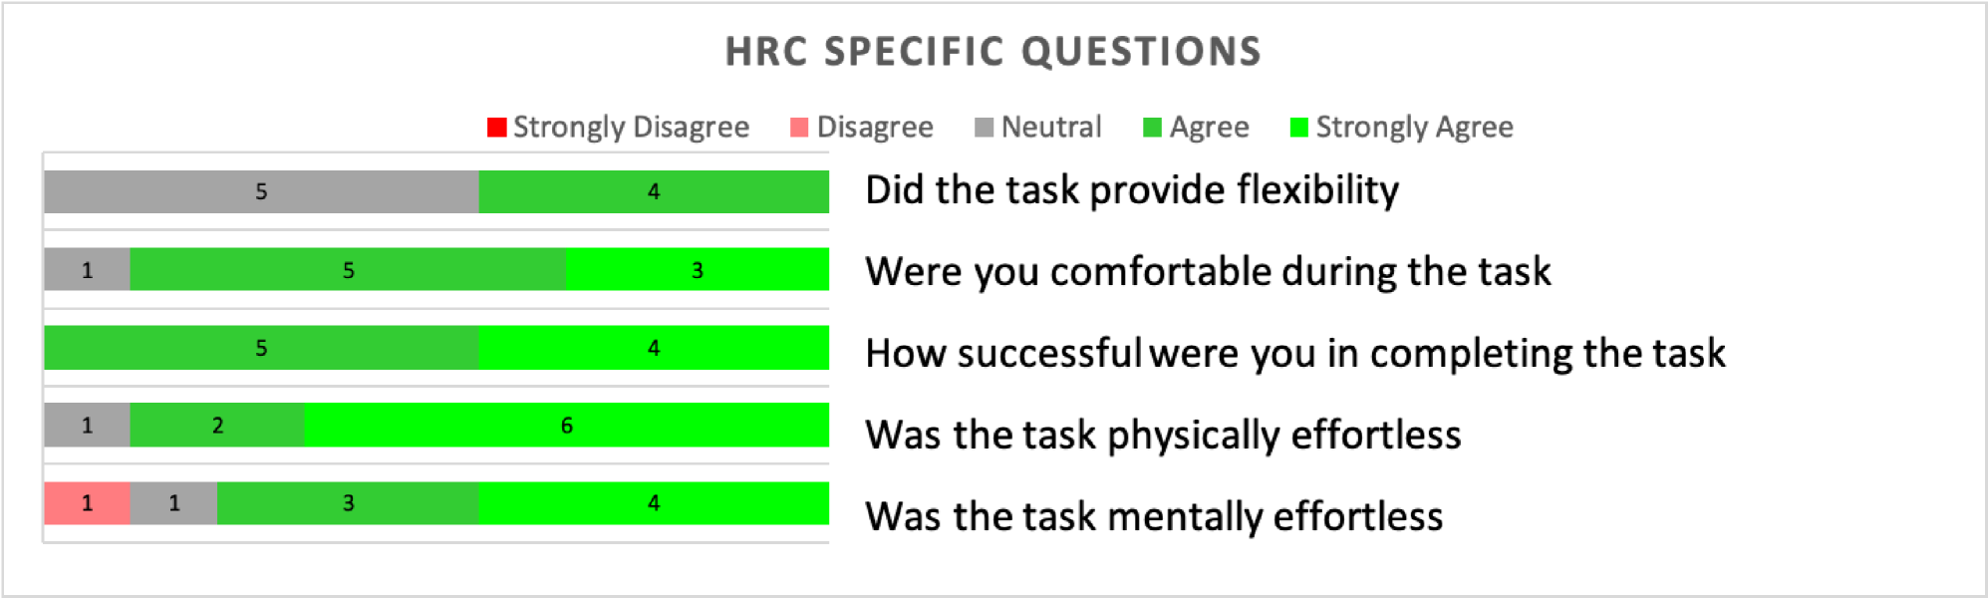The height and width of the screenshot is (598, 1988).
Task: Click the Agree green legend swatch
Action: pos(1152,127)
